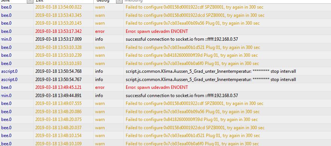Select timestamp 2019-03-18 13:50:54.767

point(58,80)
